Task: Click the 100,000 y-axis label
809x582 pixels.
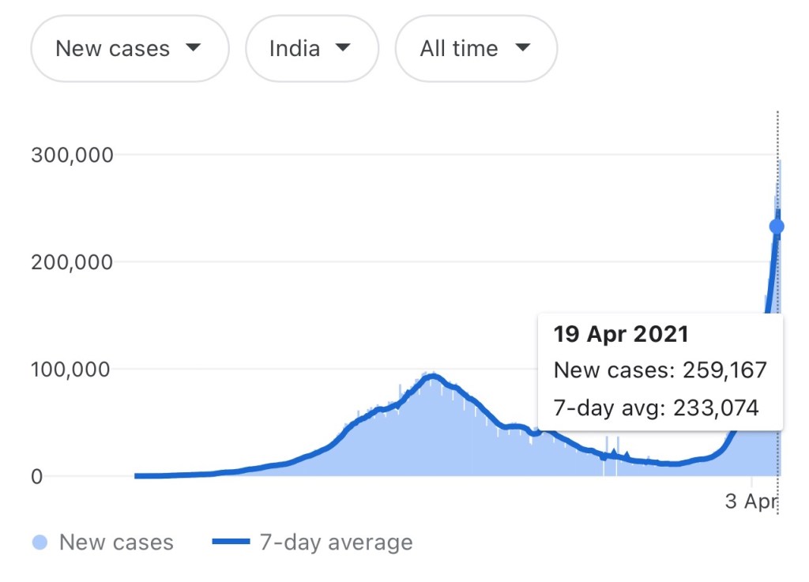Action: (72, 370)
